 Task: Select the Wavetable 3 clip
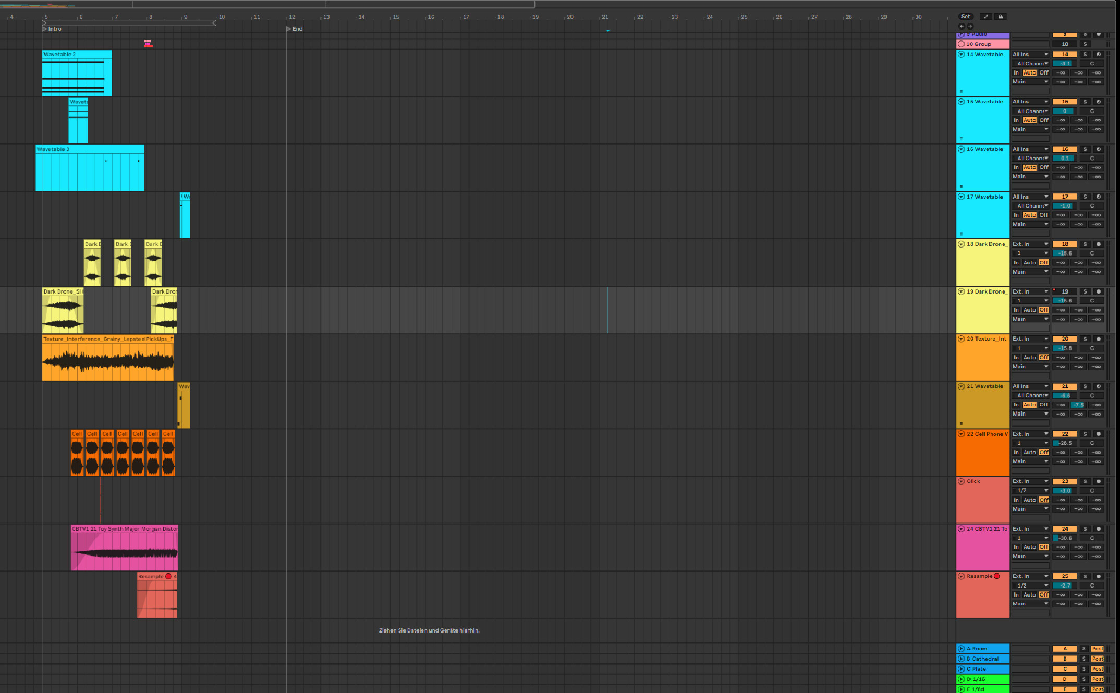click(89, 149)
